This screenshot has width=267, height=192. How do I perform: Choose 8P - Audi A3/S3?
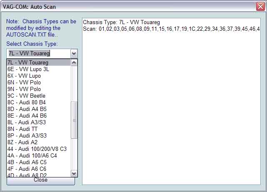coord(39,135)
